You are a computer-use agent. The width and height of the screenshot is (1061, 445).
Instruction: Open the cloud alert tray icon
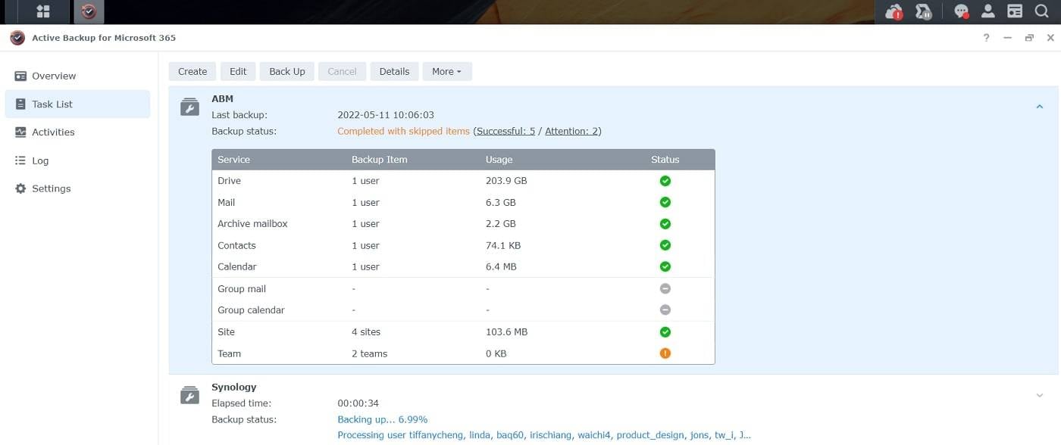pyautogui.click(x=894, y=11)
